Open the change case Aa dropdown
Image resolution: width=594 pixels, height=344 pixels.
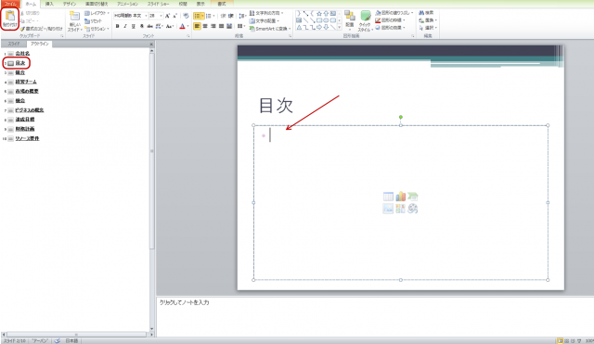coord(169,26)
